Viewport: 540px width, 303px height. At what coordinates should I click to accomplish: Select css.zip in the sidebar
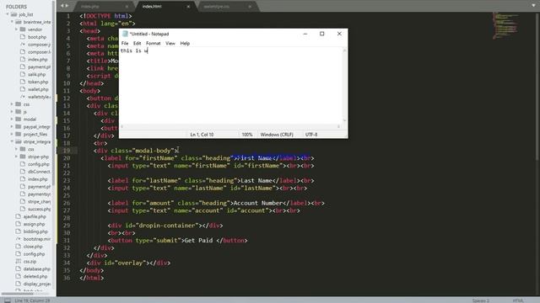coord(30,262)
